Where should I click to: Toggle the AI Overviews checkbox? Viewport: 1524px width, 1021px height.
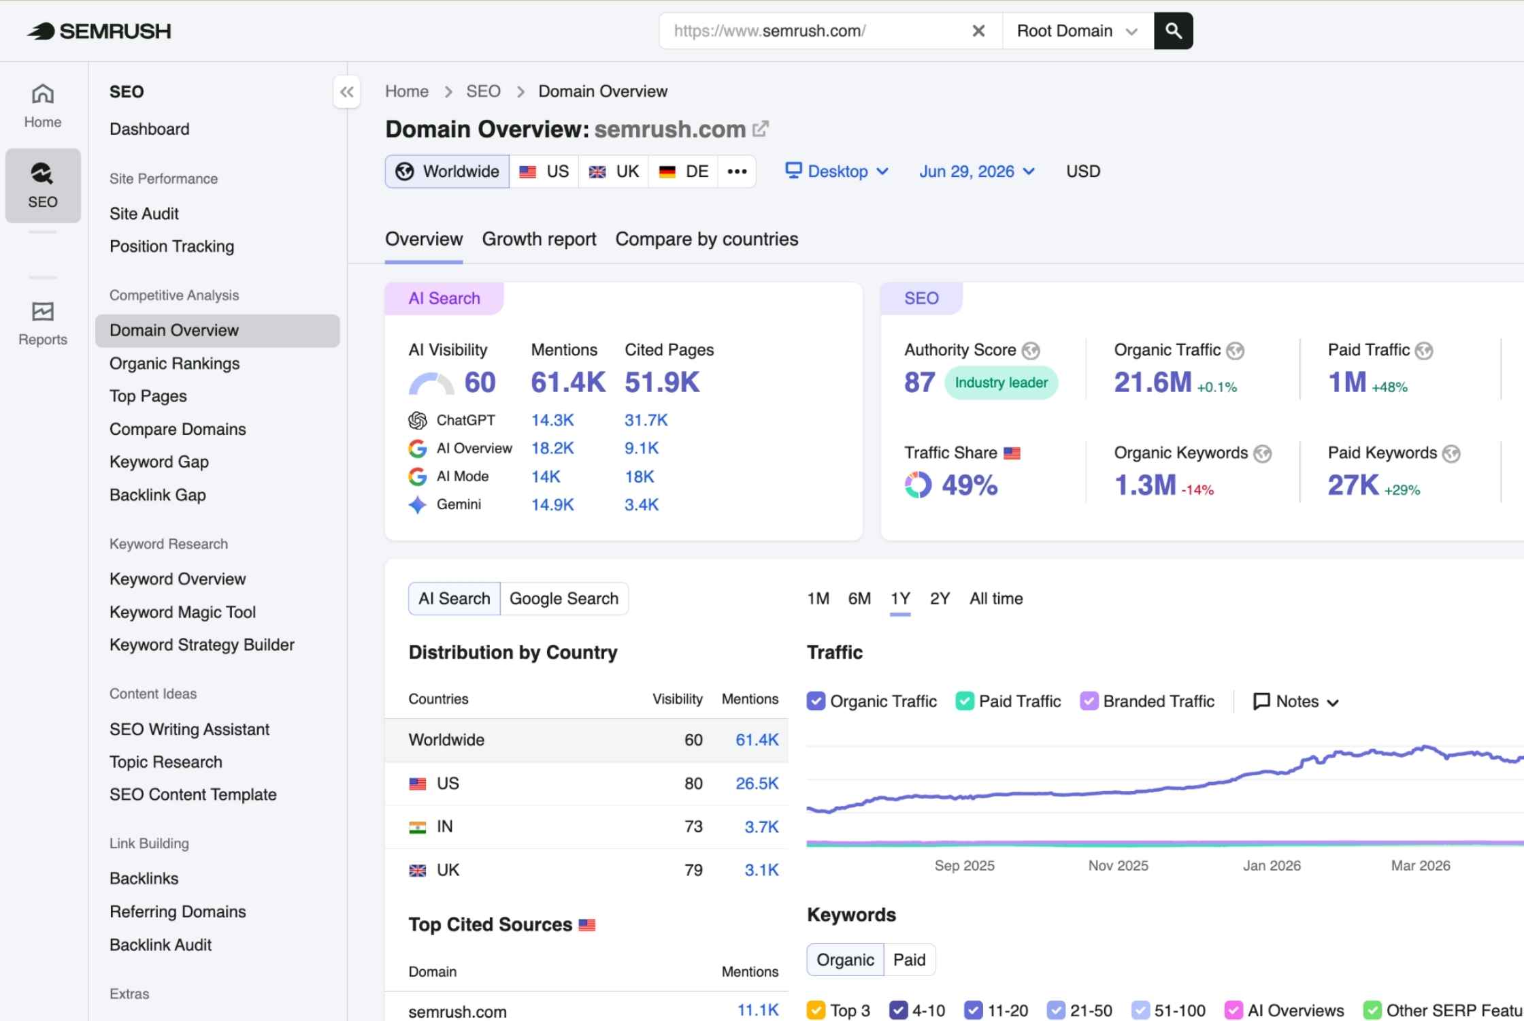[x=1233, y=1010]
